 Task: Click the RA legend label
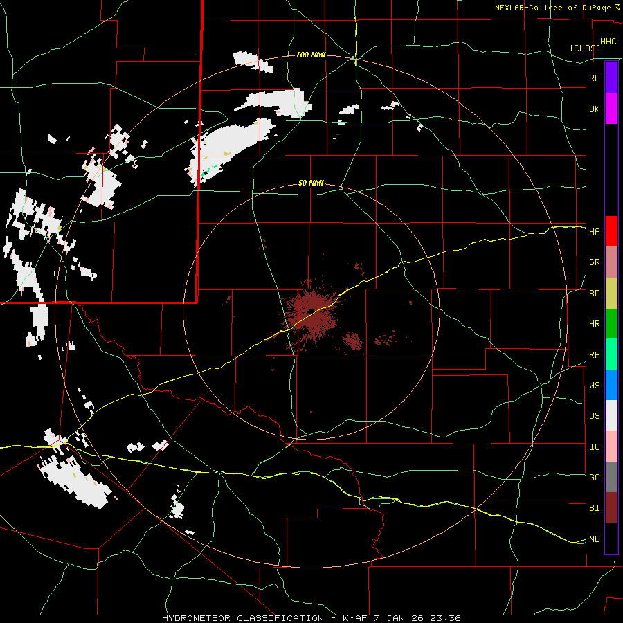pyautogui.click(x=594, y=355)
